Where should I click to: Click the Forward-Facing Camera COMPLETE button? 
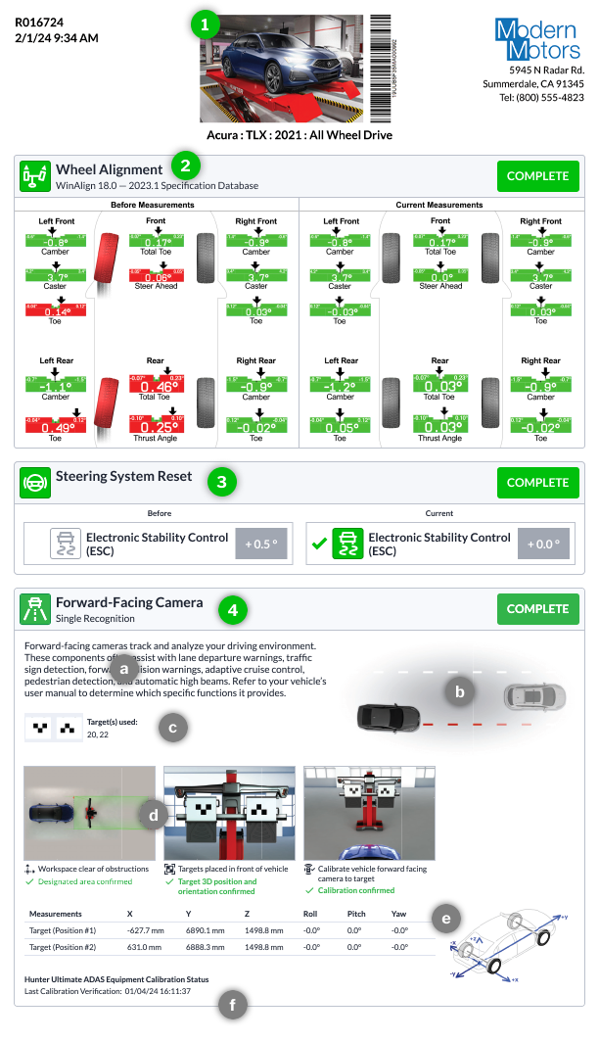tap(538, 609)
